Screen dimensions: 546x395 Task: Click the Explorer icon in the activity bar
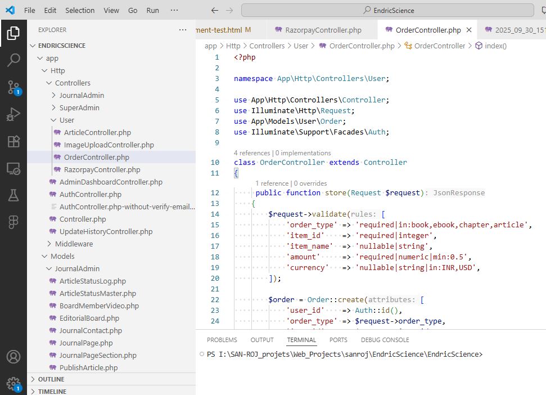point(14,34)
